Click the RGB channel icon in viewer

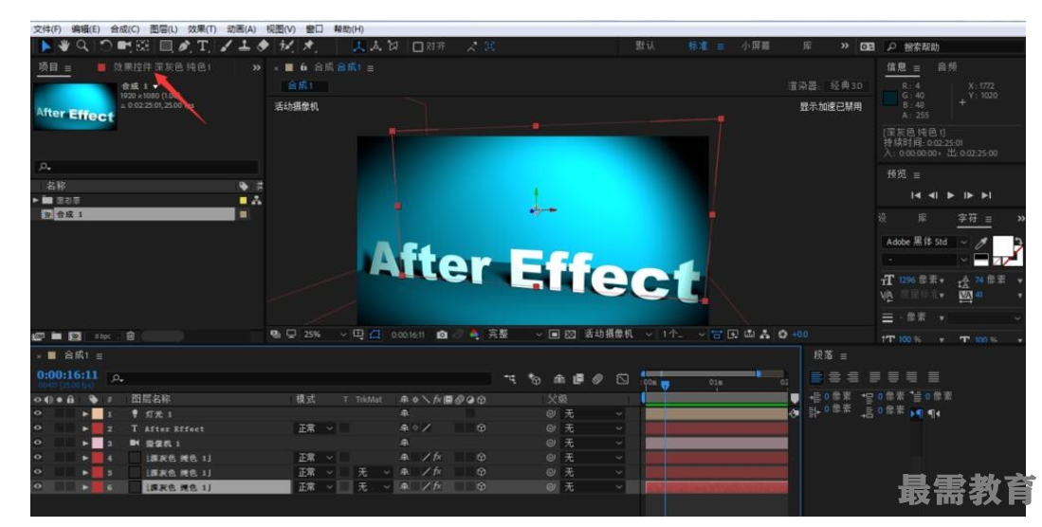point(474,335)
